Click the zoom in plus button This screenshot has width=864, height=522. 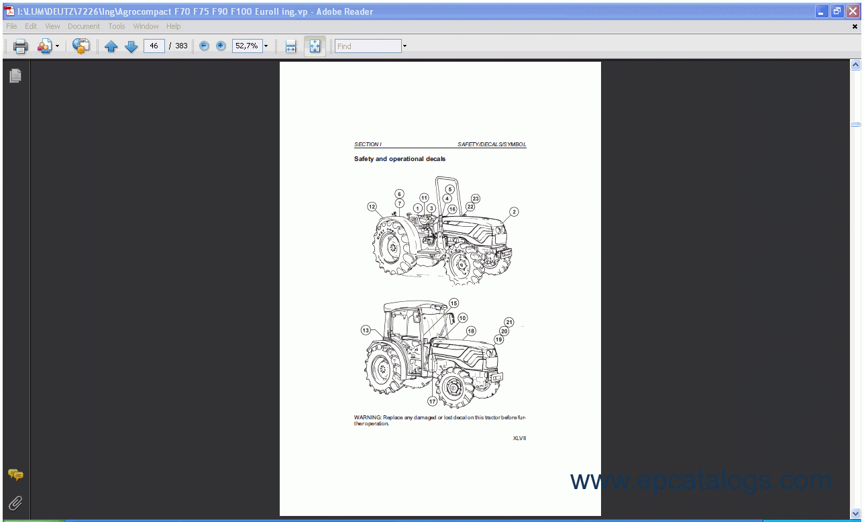(x=221, y=46)
